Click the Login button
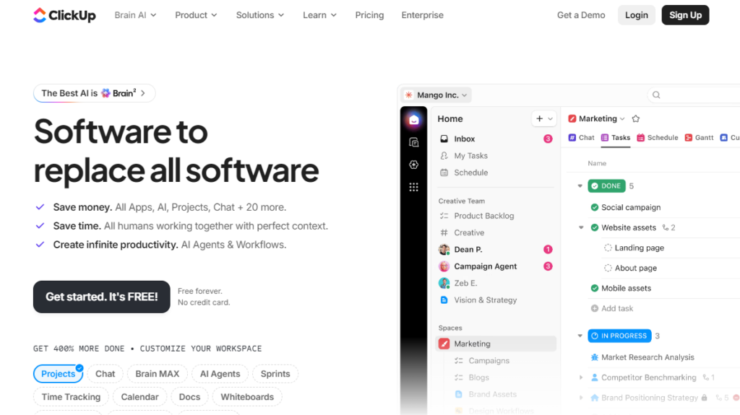740x415 pixels. 636,15
